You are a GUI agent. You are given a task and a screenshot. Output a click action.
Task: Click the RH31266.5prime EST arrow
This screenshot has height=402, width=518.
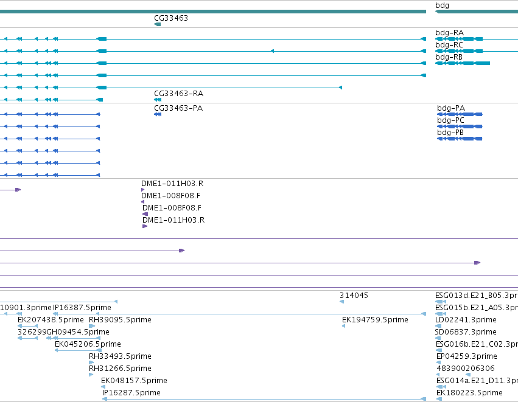click(91, 375)
